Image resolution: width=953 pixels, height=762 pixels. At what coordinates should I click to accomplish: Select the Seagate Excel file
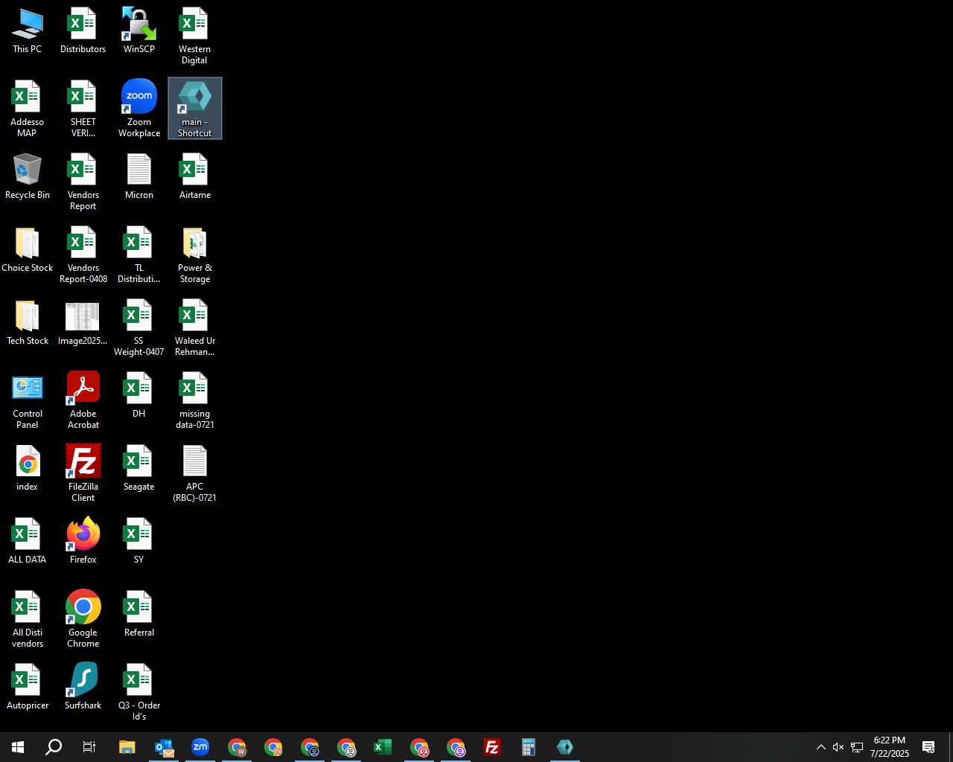coord(139,469)
